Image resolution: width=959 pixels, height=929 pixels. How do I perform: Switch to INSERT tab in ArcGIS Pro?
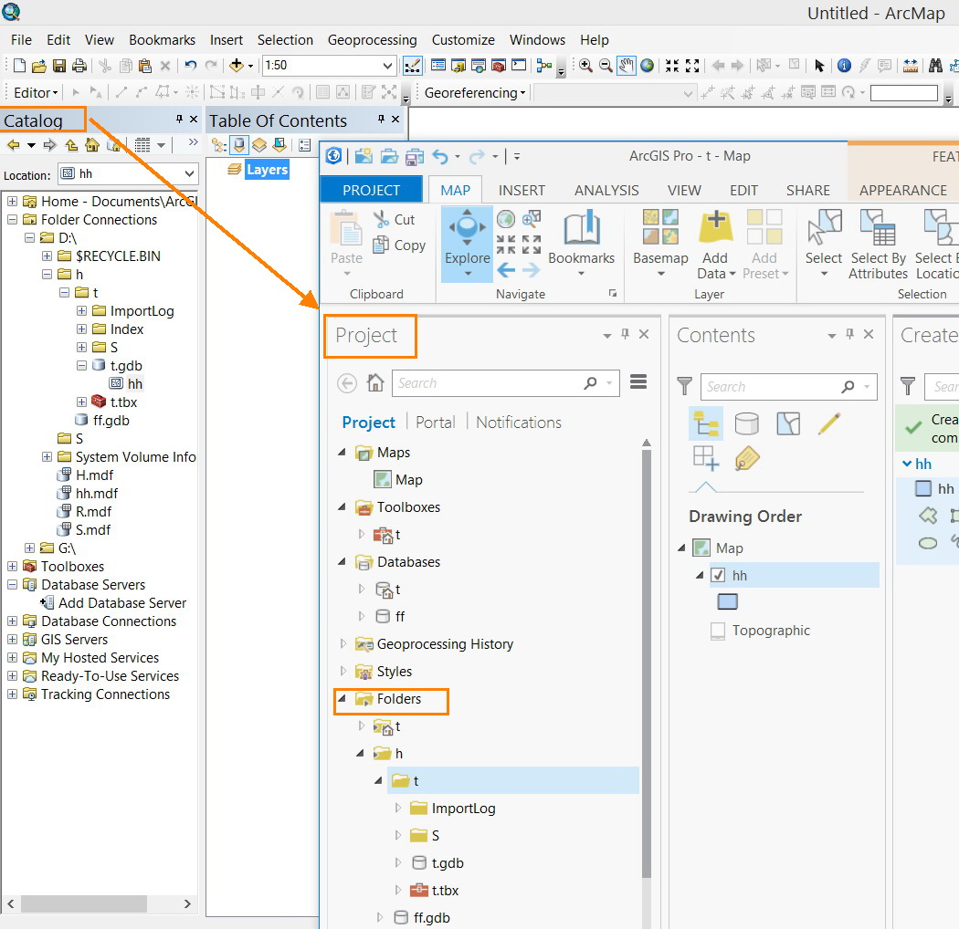[522, 190]
